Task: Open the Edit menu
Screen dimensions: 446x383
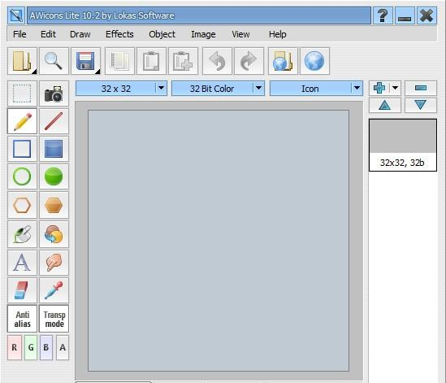Action: [x=48, y=34]
